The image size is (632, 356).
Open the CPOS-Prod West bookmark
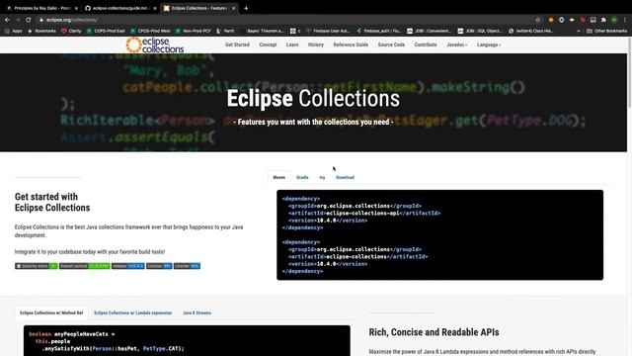pyautogui.click(x=150, y=31)
